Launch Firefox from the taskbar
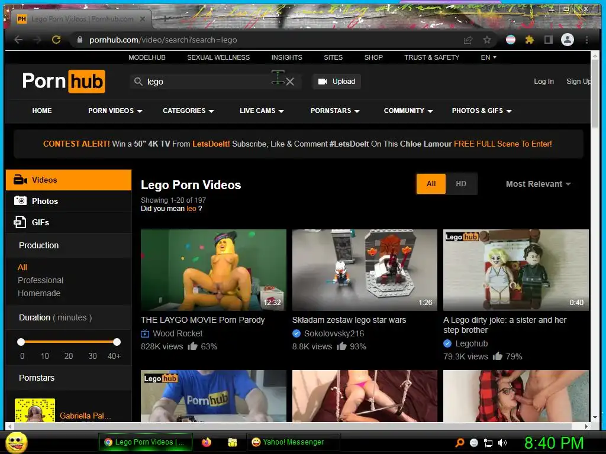This screenshot has width=606, height=454. (207, 442)
